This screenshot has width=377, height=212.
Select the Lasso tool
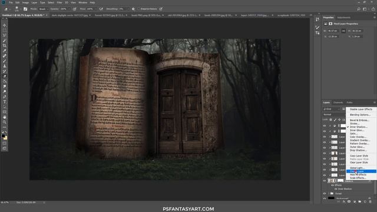point(4,35)
